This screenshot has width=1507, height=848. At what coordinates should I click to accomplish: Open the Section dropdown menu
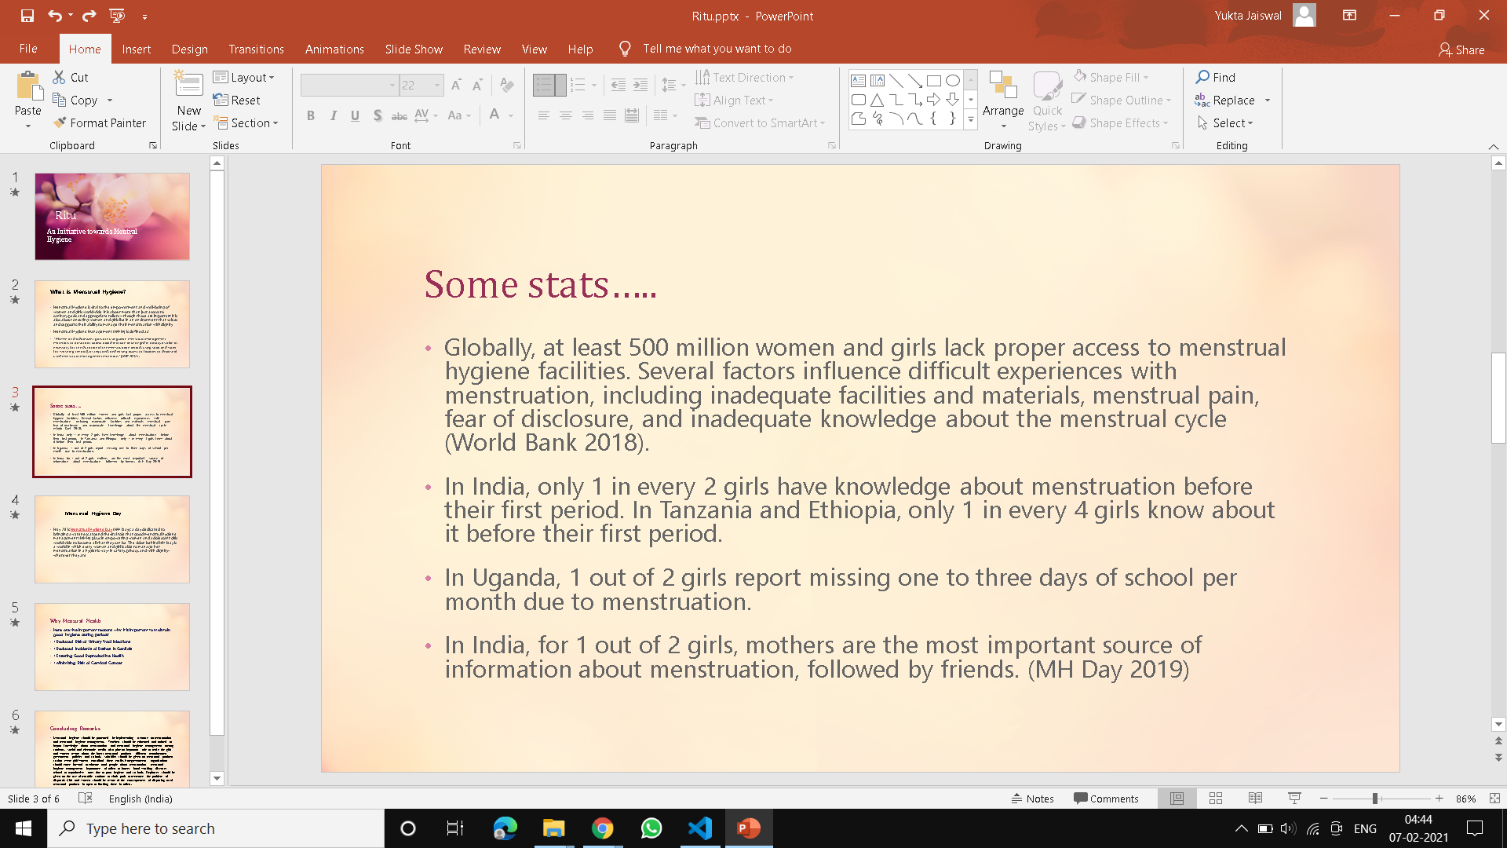click(x=246, y=123)
